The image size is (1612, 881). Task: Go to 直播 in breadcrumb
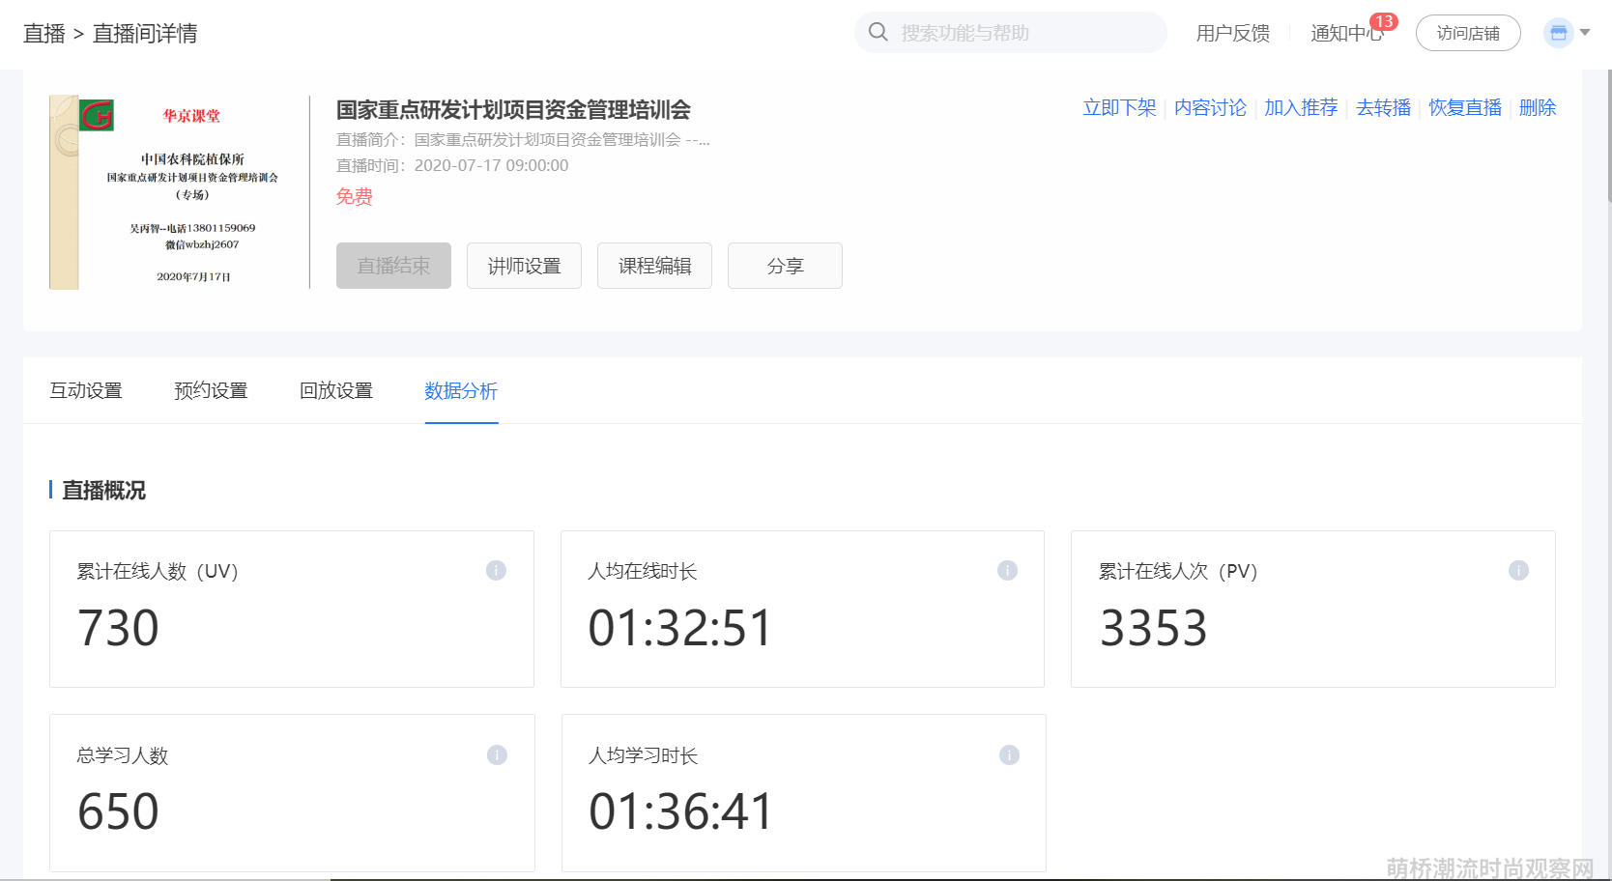pos(44,34)
